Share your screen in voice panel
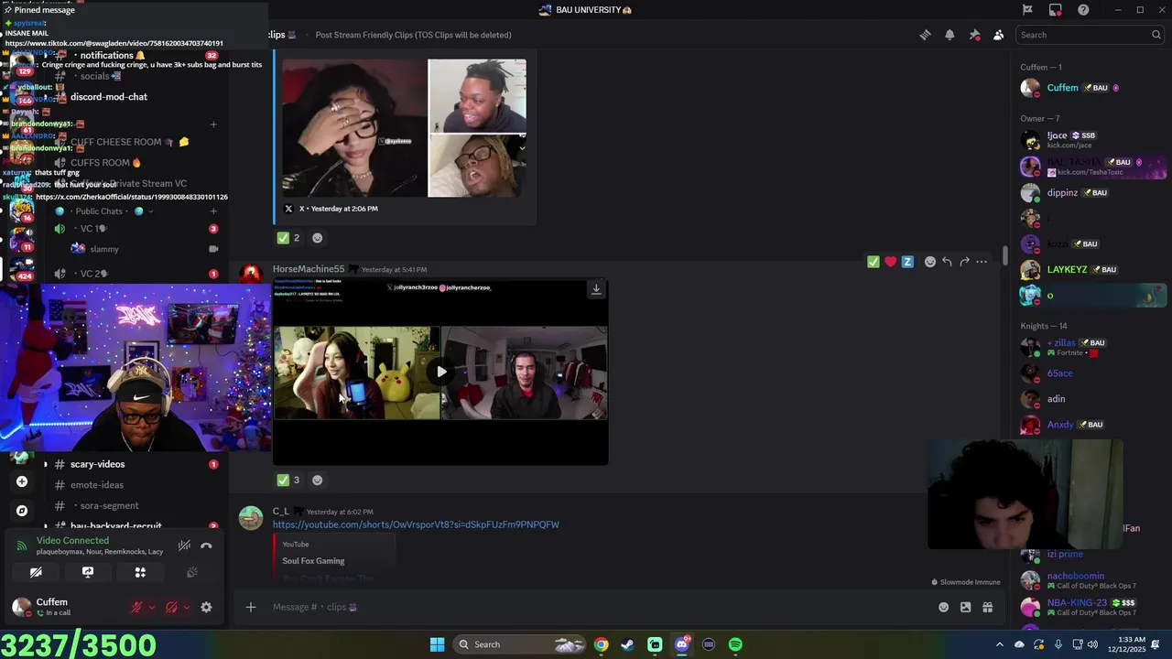The image size is (1172, 659). [x=88, y=572]
